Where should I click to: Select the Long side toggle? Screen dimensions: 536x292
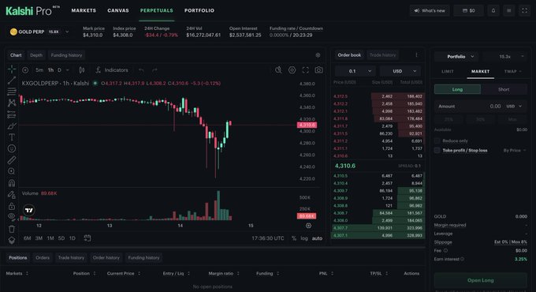(x=457, y=89)
